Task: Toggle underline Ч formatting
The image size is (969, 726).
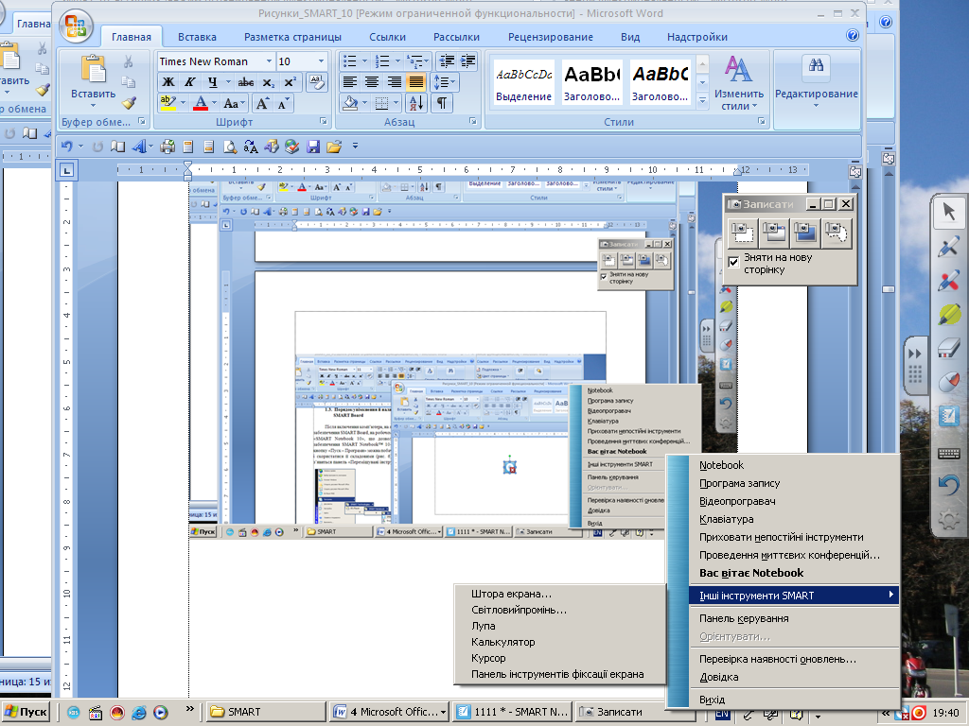Action: click(x=212, y=82)
